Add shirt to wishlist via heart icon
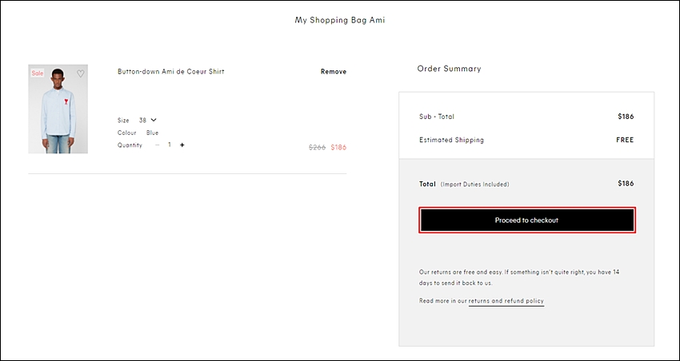This screenshot has height=361, width=680. (81, 73)
